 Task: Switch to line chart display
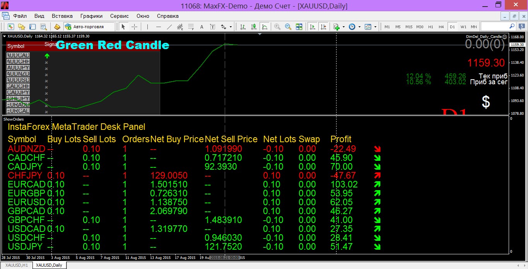tap(265, 27)
